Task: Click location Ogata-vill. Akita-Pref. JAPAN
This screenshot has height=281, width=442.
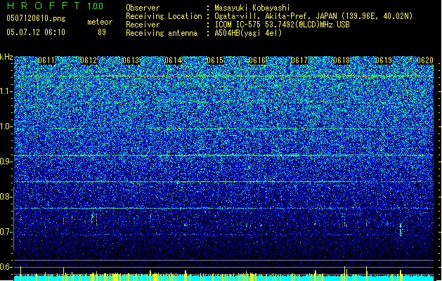Action: (x=277, y=16)
